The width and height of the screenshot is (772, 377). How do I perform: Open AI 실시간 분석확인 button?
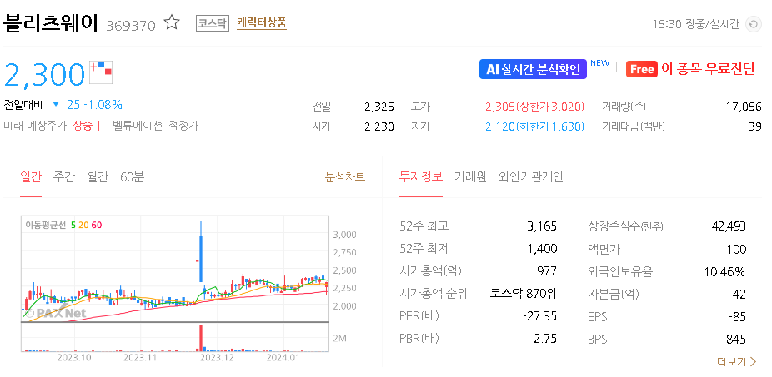coord(533,69)
